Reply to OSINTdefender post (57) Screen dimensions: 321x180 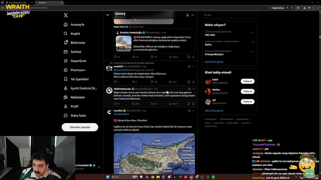117,104
